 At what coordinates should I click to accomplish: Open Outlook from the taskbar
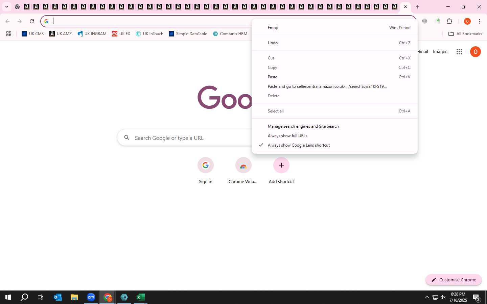pyautogui.click(x=58, y=297)
